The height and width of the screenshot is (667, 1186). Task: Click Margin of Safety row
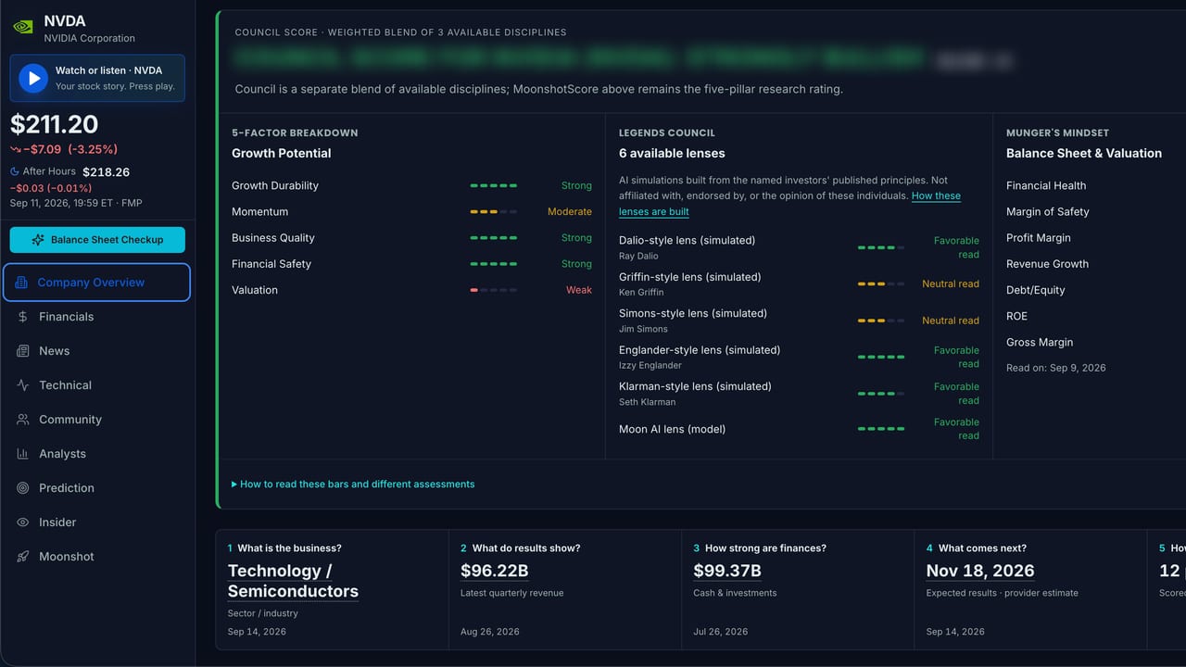click(1048, 212)
